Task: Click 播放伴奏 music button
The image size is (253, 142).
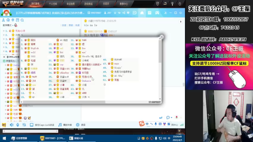Action: pos(65,125)
